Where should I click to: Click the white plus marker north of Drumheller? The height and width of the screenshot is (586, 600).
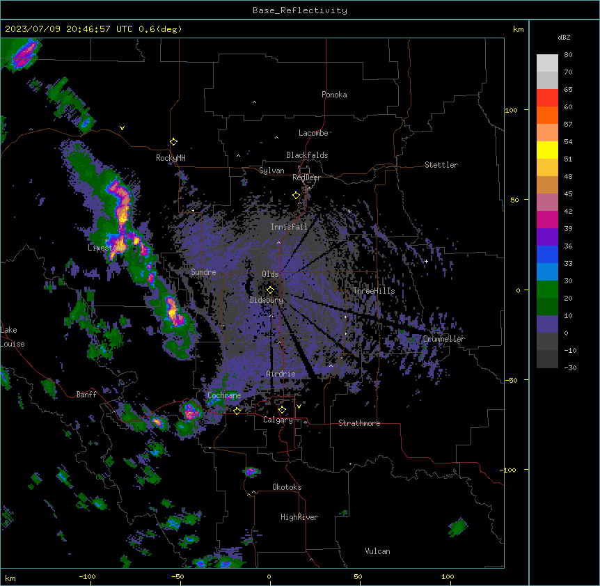click(426, 261)
